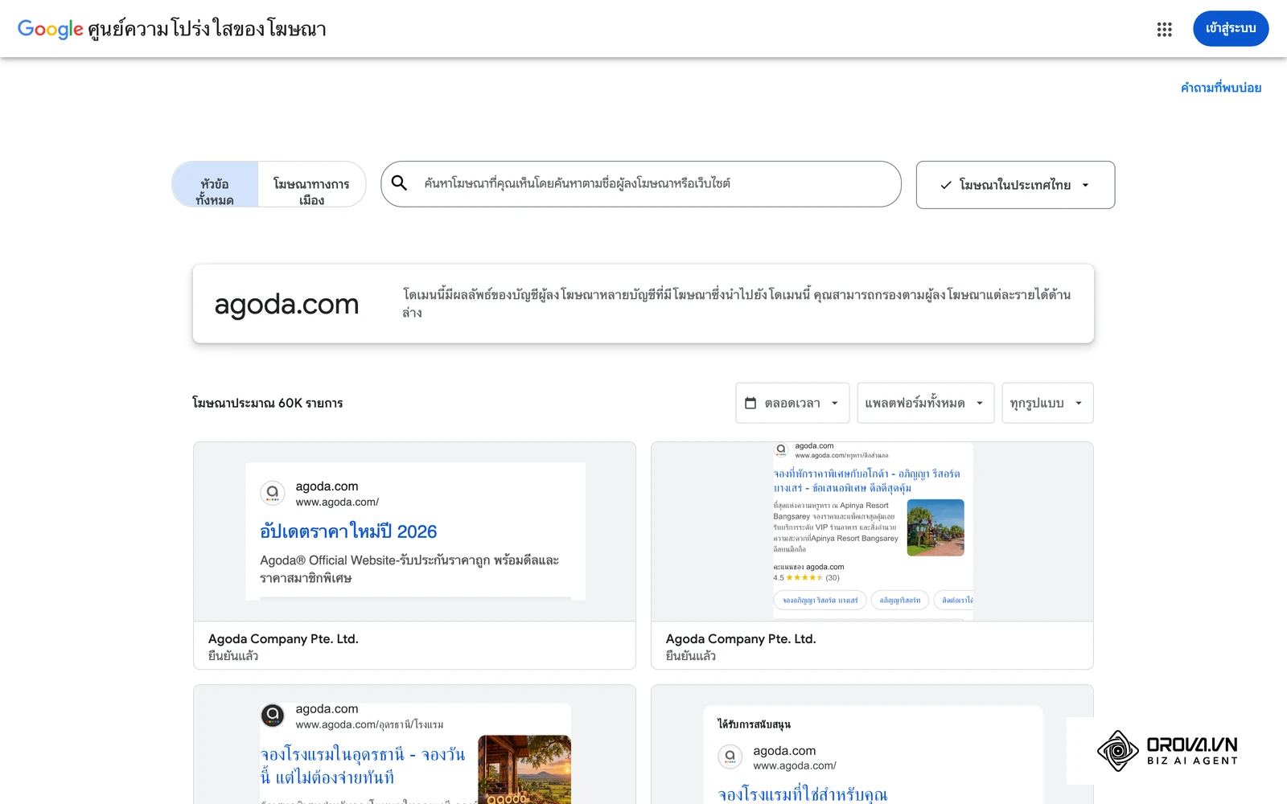Click the checkmark in the Thailand ads dropdown
This screenshot has width=1287, height=804.
click(x=946, y=185)
